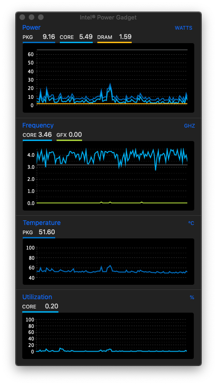Viewport: 217px width, 385px height.
Task: Click the yellow DRAM legend color bar
Action: [x=115, y=43]
